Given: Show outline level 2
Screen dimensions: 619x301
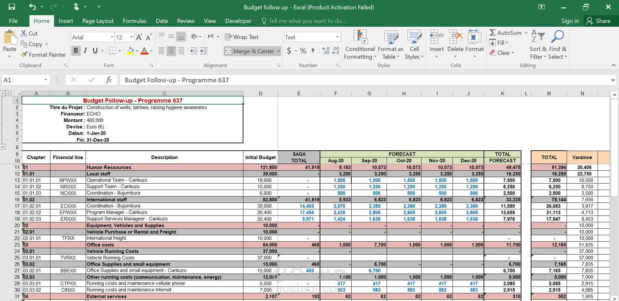Looking at the screenshot, I should coord(8,94).
